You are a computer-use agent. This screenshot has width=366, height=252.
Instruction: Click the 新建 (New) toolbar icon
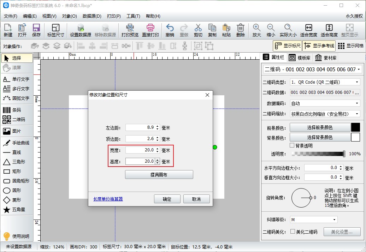8,30
